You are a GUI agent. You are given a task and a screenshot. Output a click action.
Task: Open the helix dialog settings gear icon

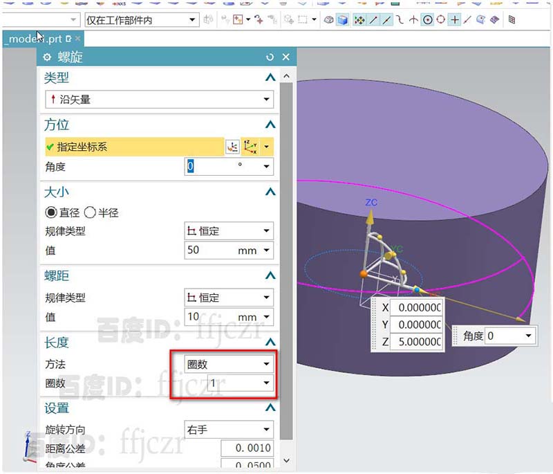[x=46, y=57]
